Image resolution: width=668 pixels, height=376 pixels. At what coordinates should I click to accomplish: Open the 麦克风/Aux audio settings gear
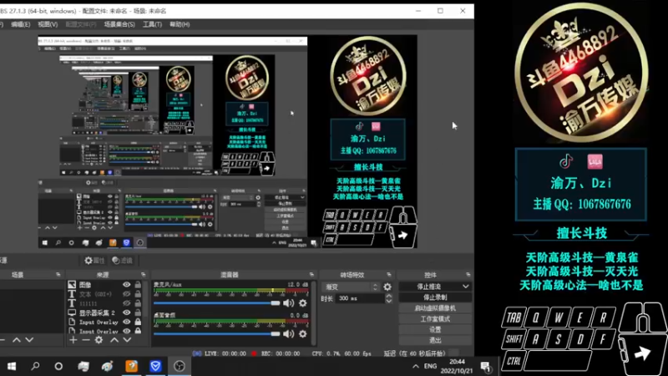click(303, 303)
